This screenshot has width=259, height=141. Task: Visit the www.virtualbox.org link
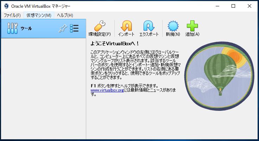[107, 90]
